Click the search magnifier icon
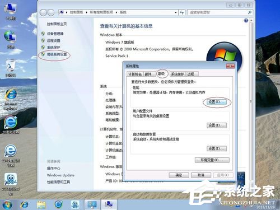 [250, 12]
